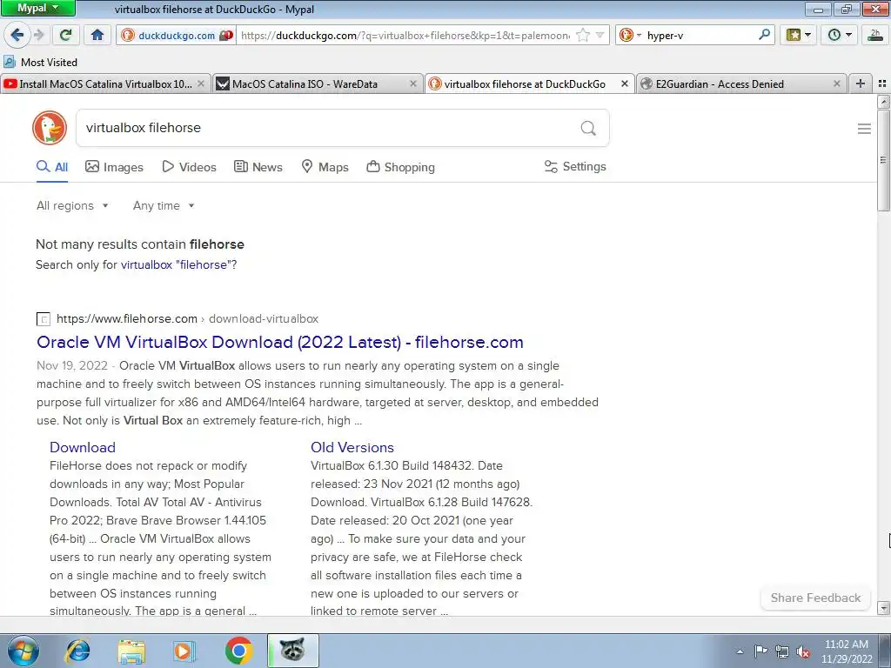Open the Old Versions sitelink
Screen dimensions: 891x668
point(352,447)
